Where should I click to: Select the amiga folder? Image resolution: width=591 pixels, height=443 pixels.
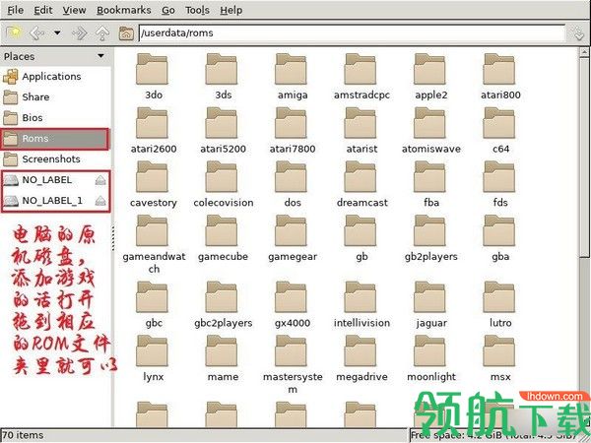pos(292,77)
